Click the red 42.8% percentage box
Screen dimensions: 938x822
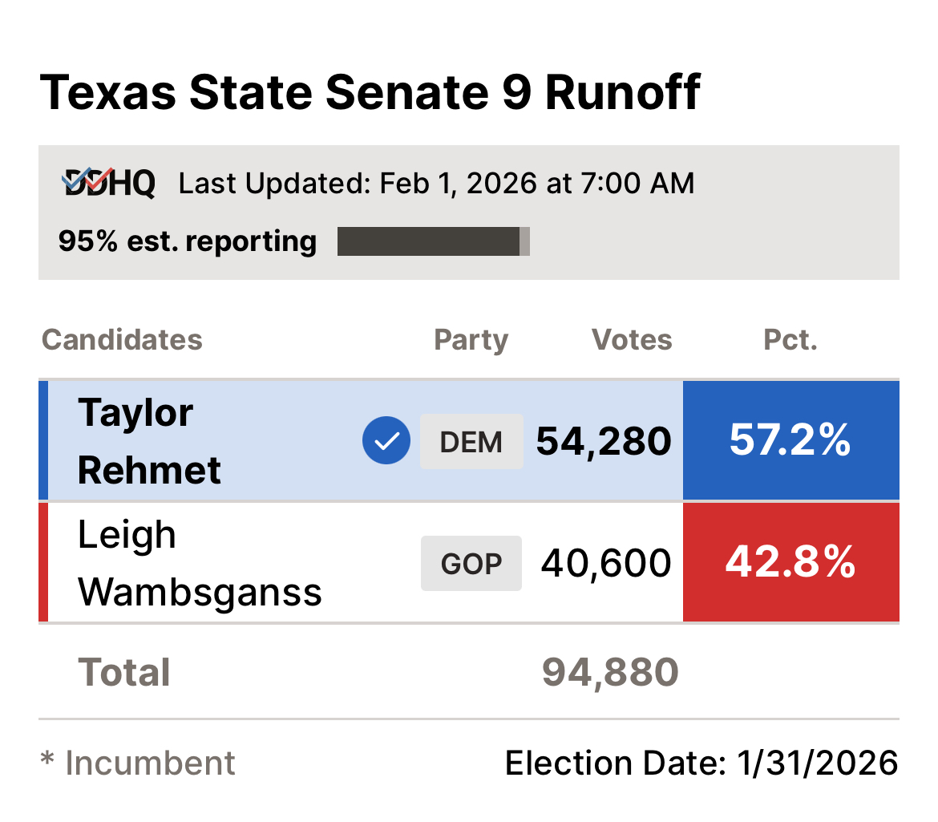(x=790, y=563)
